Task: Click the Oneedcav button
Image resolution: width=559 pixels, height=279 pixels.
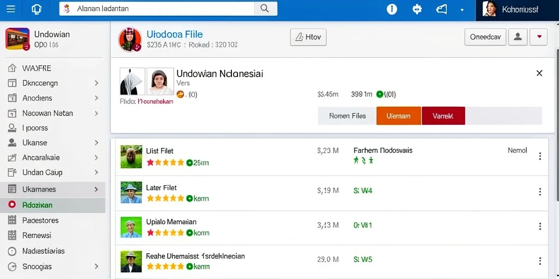Action: coord(485,37)
